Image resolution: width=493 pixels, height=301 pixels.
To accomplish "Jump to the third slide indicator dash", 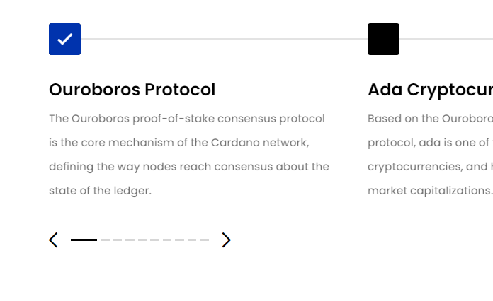I will click(x=118, y=240).
